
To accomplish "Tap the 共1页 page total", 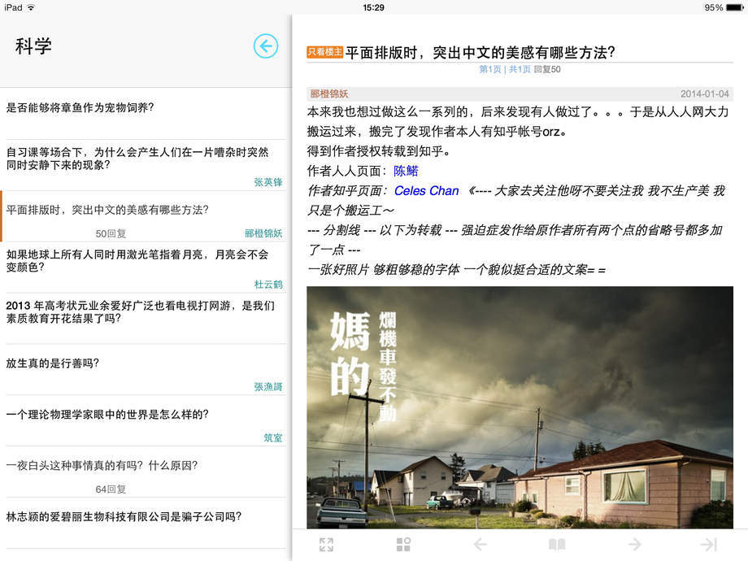I will coord(520,69).
